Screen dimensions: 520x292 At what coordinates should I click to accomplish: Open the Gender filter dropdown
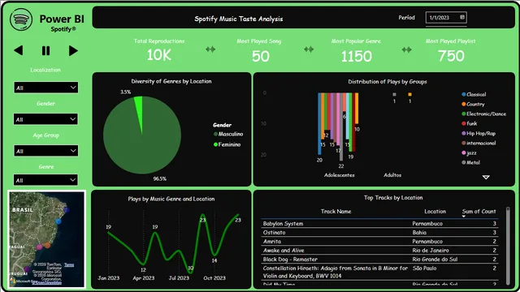pyautogui.click(x=45, y=119)
